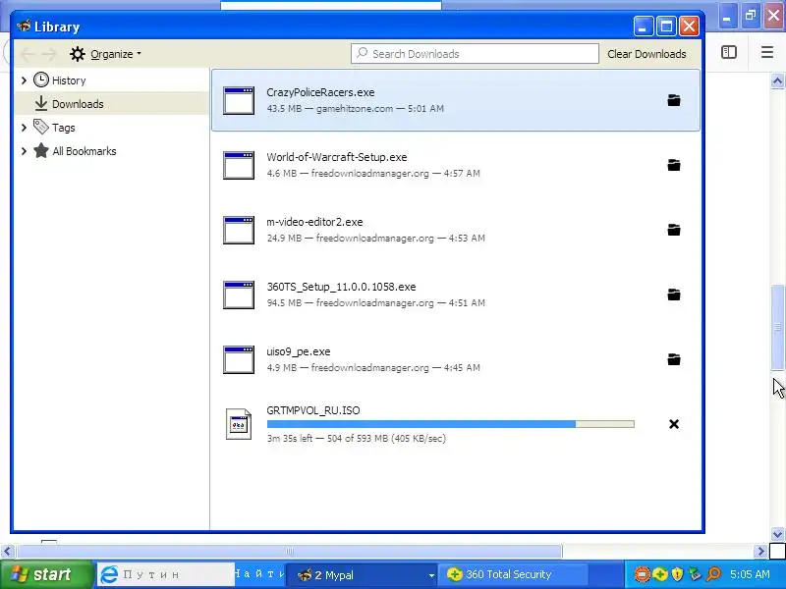786x589 pixels.
Task: Select All Bookmarks in the sidebar
Action: 84,151
